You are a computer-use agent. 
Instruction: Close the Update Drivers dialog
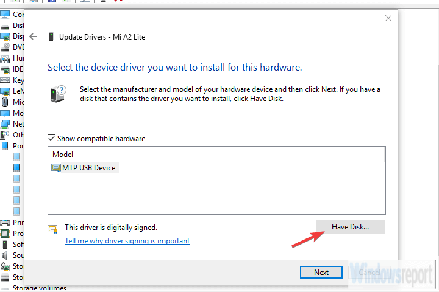pyautogui.click(x=388, y=18)
